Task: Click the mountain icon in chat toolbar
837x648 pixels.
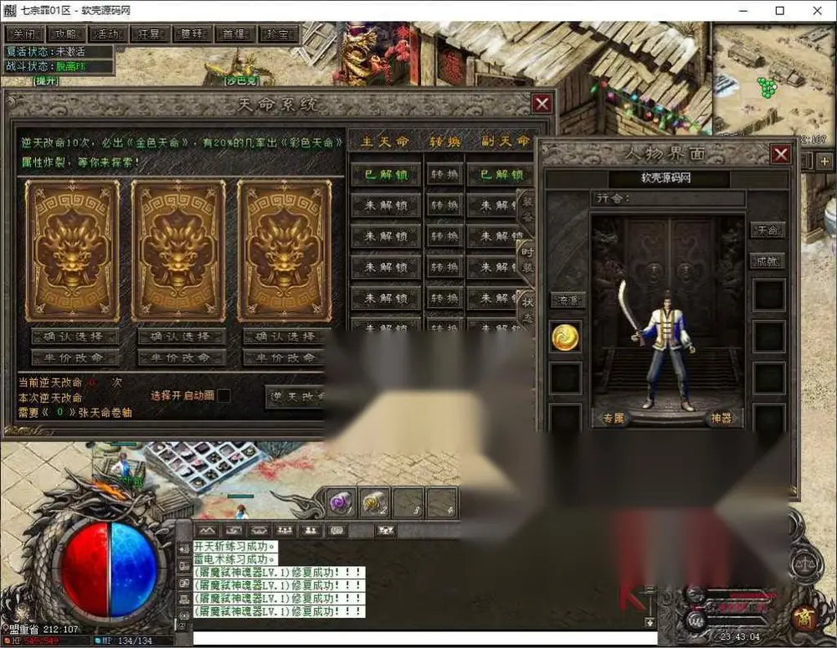Action: click(208, 531)
